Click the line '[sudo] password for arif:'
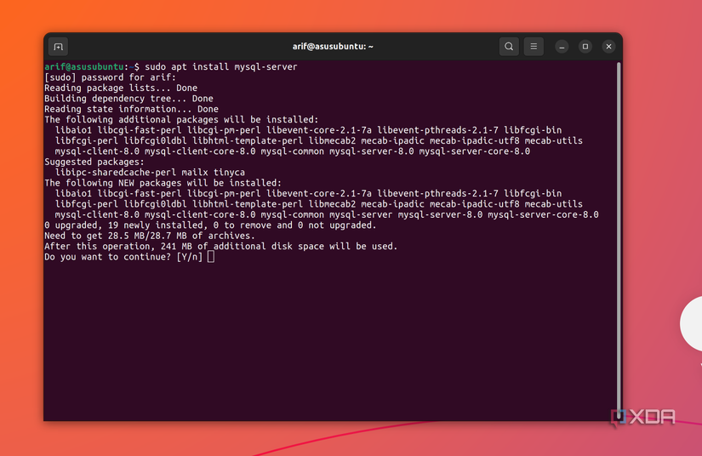The width and height of the screenshot is (702, 456). pos(110,77)
